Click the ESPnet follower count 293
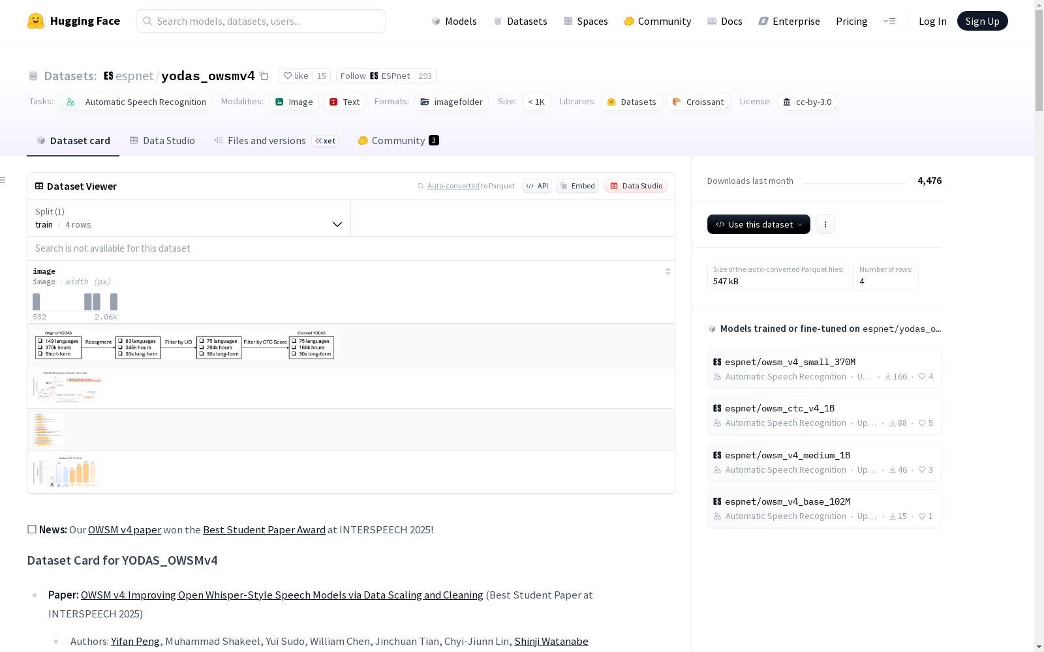Viewport: 1044px width, 652px height. 425,76
